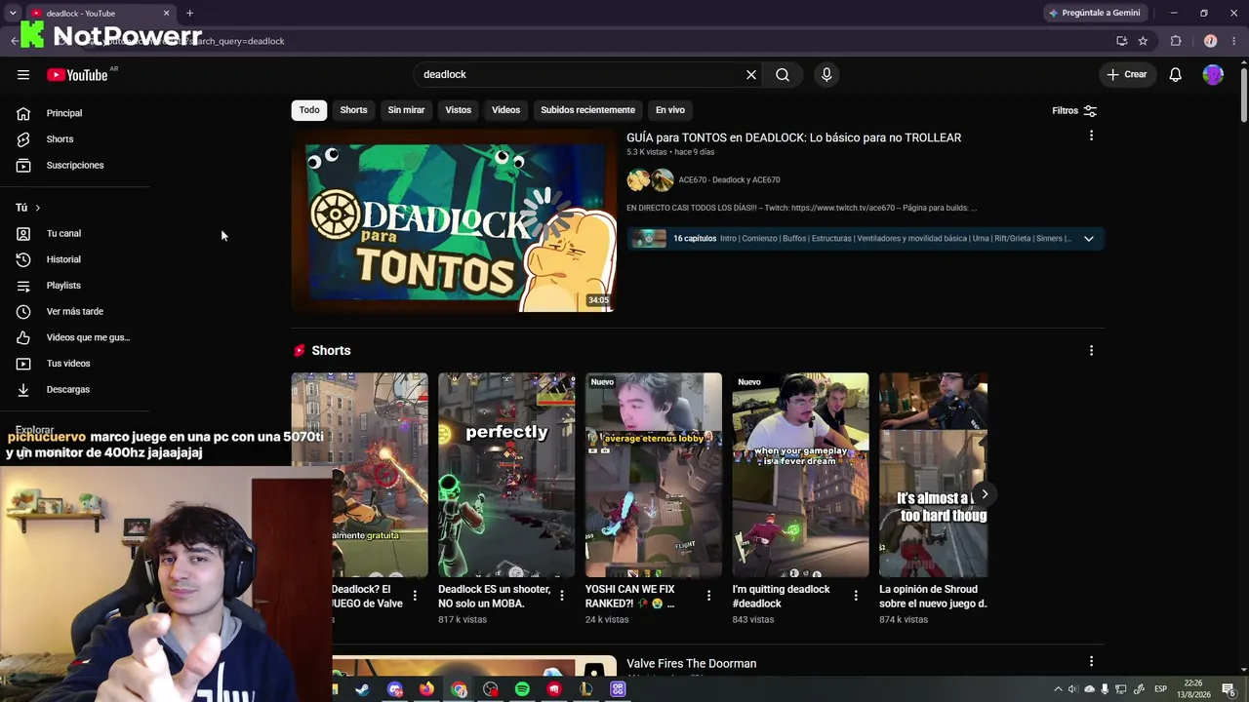Select the Sin mirar filter chip
This screenshot has height=702, width=1249.
406,110
